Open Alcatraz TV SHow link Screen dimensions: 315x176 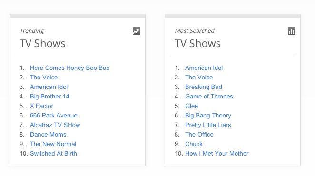[x=55, y=125]
